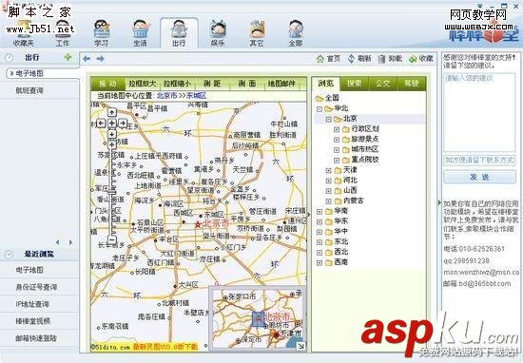Choose the 拖动 map tool
523x363 pixels.
107,84
